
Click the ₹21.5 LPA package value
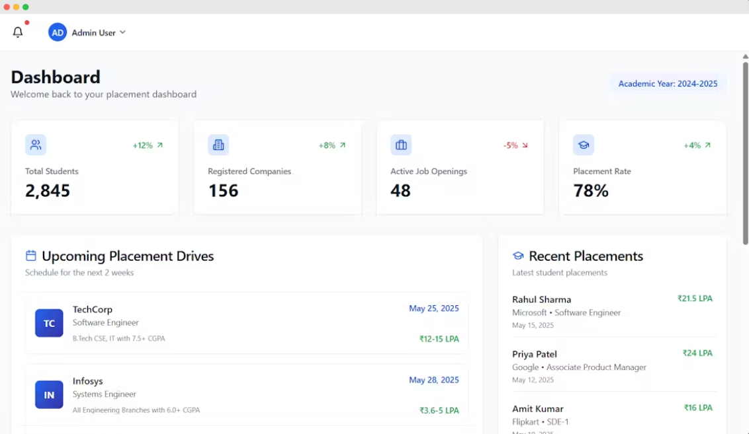pyautogui.click(x=695, y=298)
